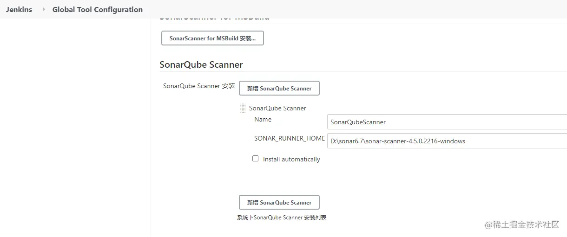Click the SONAR_RUNNER_HOME label

pos(289,138)
